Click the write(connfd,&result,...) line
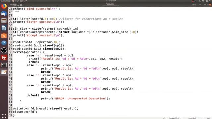The height and width of the screenshot is (119, 212). [45, 108]
